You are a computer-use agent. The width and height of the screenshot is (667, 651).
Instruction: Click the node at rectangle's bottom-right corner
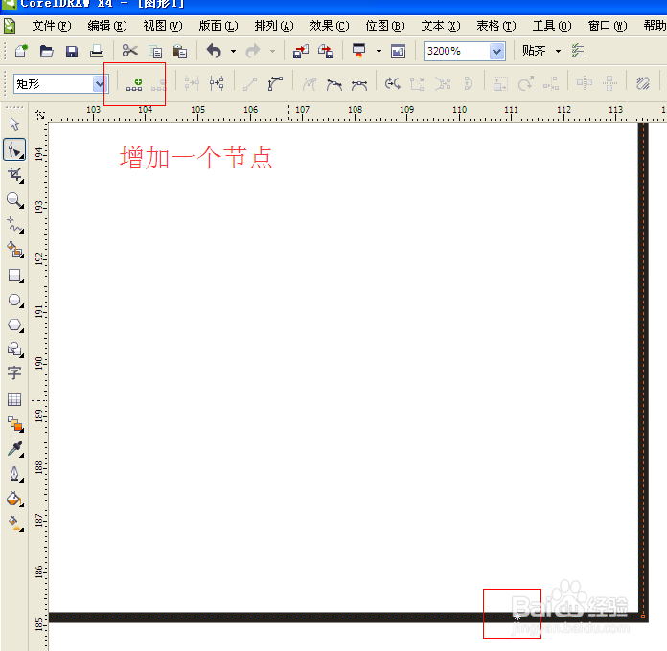[643, 617]
